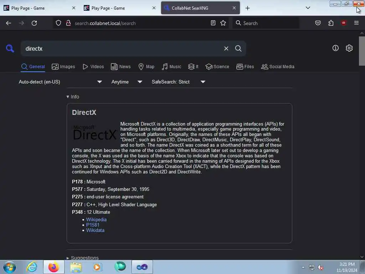Select the Videos search category

[x=93, y=67]
